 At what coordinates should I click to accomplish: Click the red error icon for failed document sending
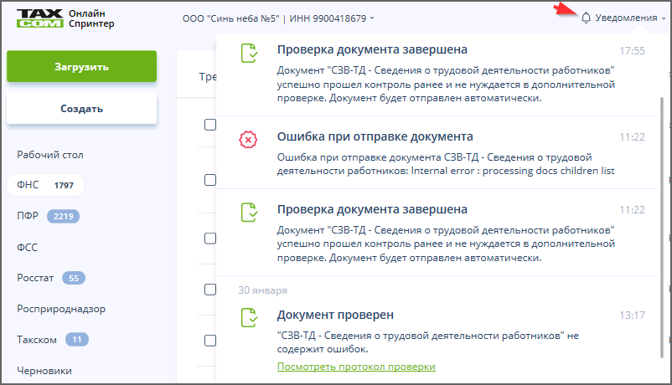pos(248,140)
